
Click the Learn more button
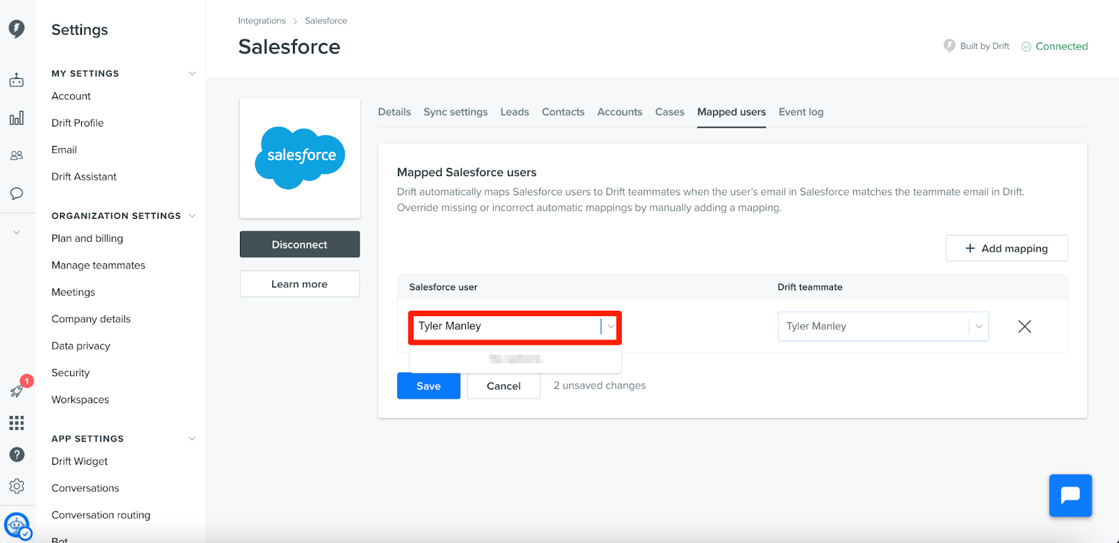point(299,284)
